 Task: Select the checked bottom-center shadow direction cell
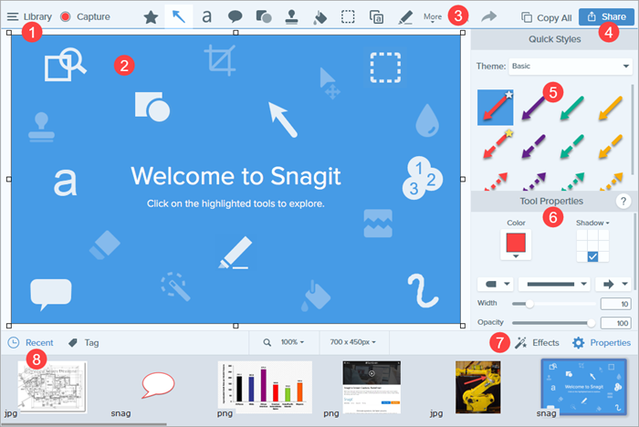(594, 258)
